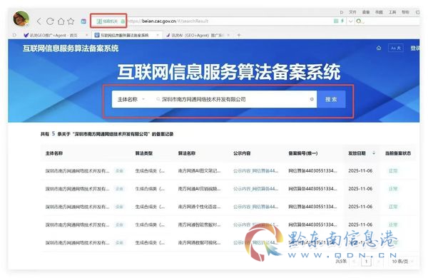Click the 公示内容 column header
The image size is (428, 278).
pyautogui.click(x=242, y=153)
